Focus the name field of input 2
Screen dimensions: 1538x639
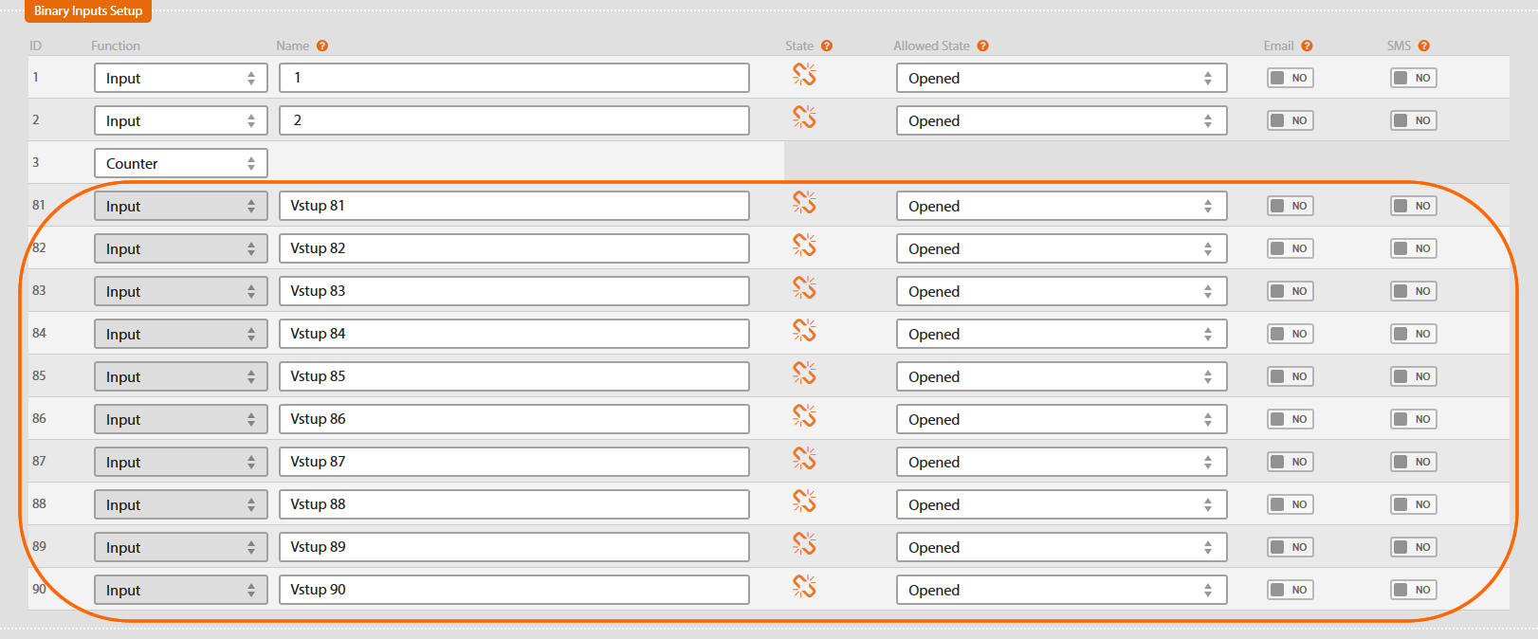click(x=514, y=120)
